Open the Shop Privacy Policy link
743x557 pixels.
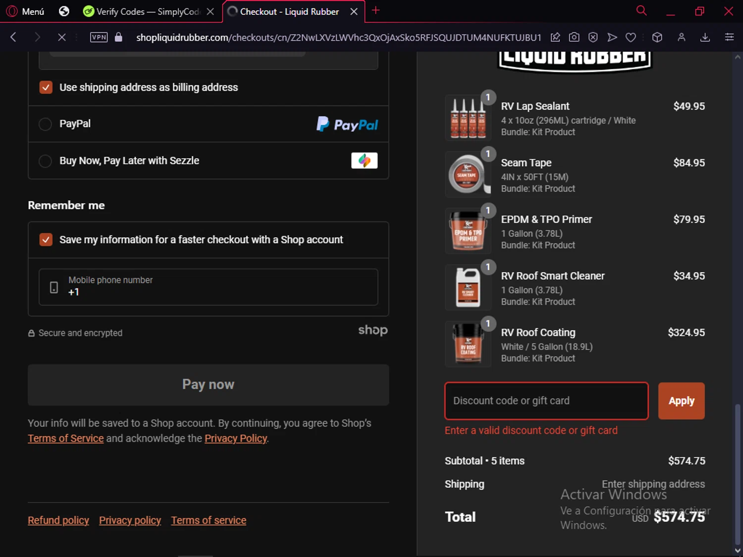pyautogui.click(x=236, y=439)
